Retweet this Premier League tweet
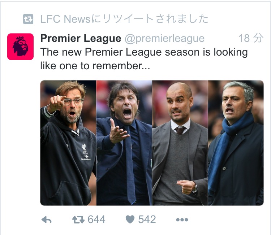The width and height of the screenshot is (271, 235). (x=78, y=219)
